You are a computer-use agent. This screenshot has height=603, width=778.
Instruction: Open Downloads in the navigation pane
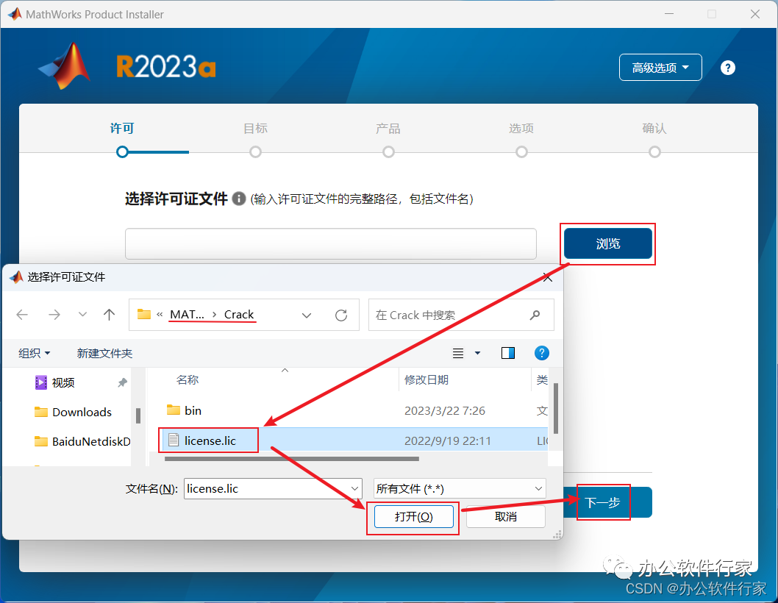(73, 412)
